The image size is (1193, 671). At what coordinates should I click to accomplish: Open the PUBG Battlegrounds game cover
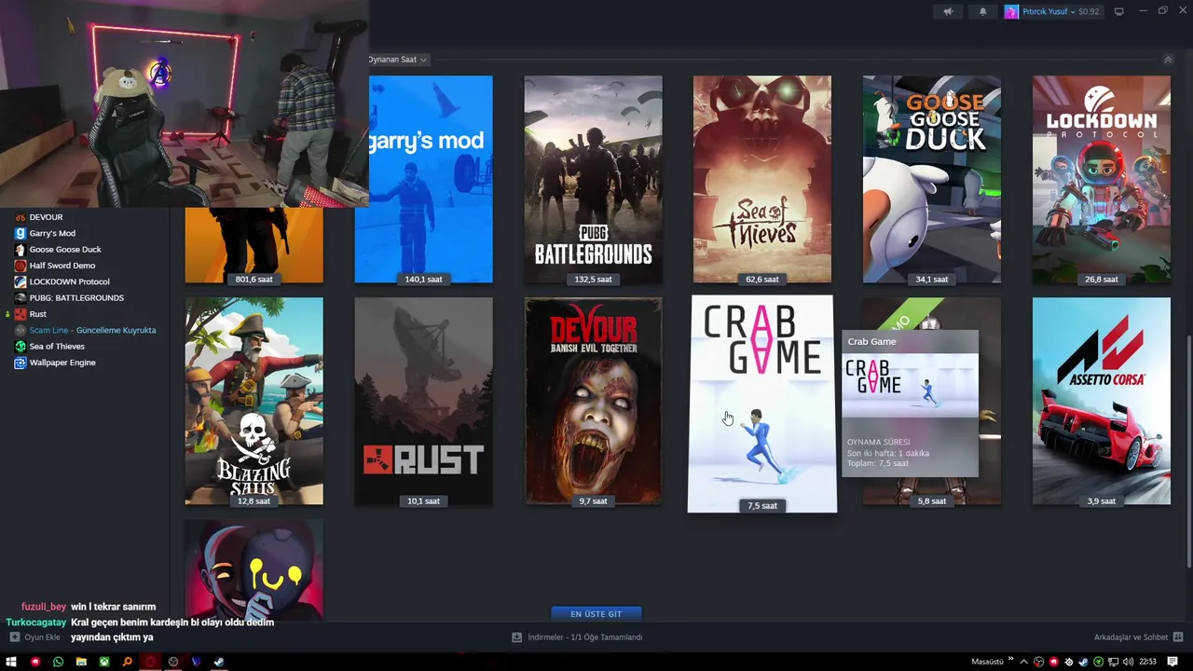pyautogui.click(x=594, y=179)
